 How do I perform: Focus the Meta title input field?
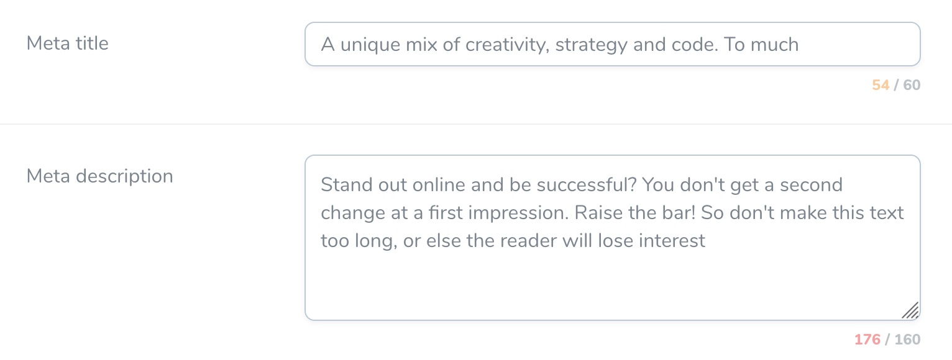click(612, 44)
